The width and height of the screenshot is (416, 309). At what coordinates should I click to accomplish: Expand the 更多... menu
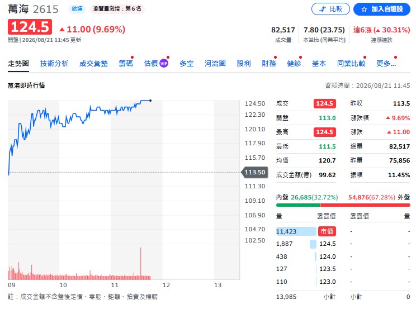[386, 63]
